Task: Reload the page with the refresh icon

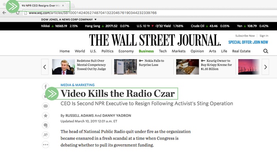Action: point(18,13)
